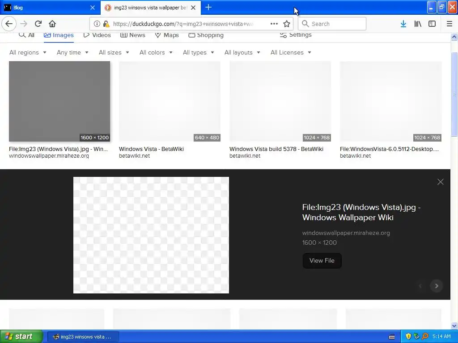Expand the All types filter

pyautogui.click(x=198, y=53)
